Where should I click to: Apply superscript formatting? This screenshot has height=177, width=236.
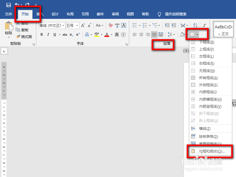[x=78, y=35]
